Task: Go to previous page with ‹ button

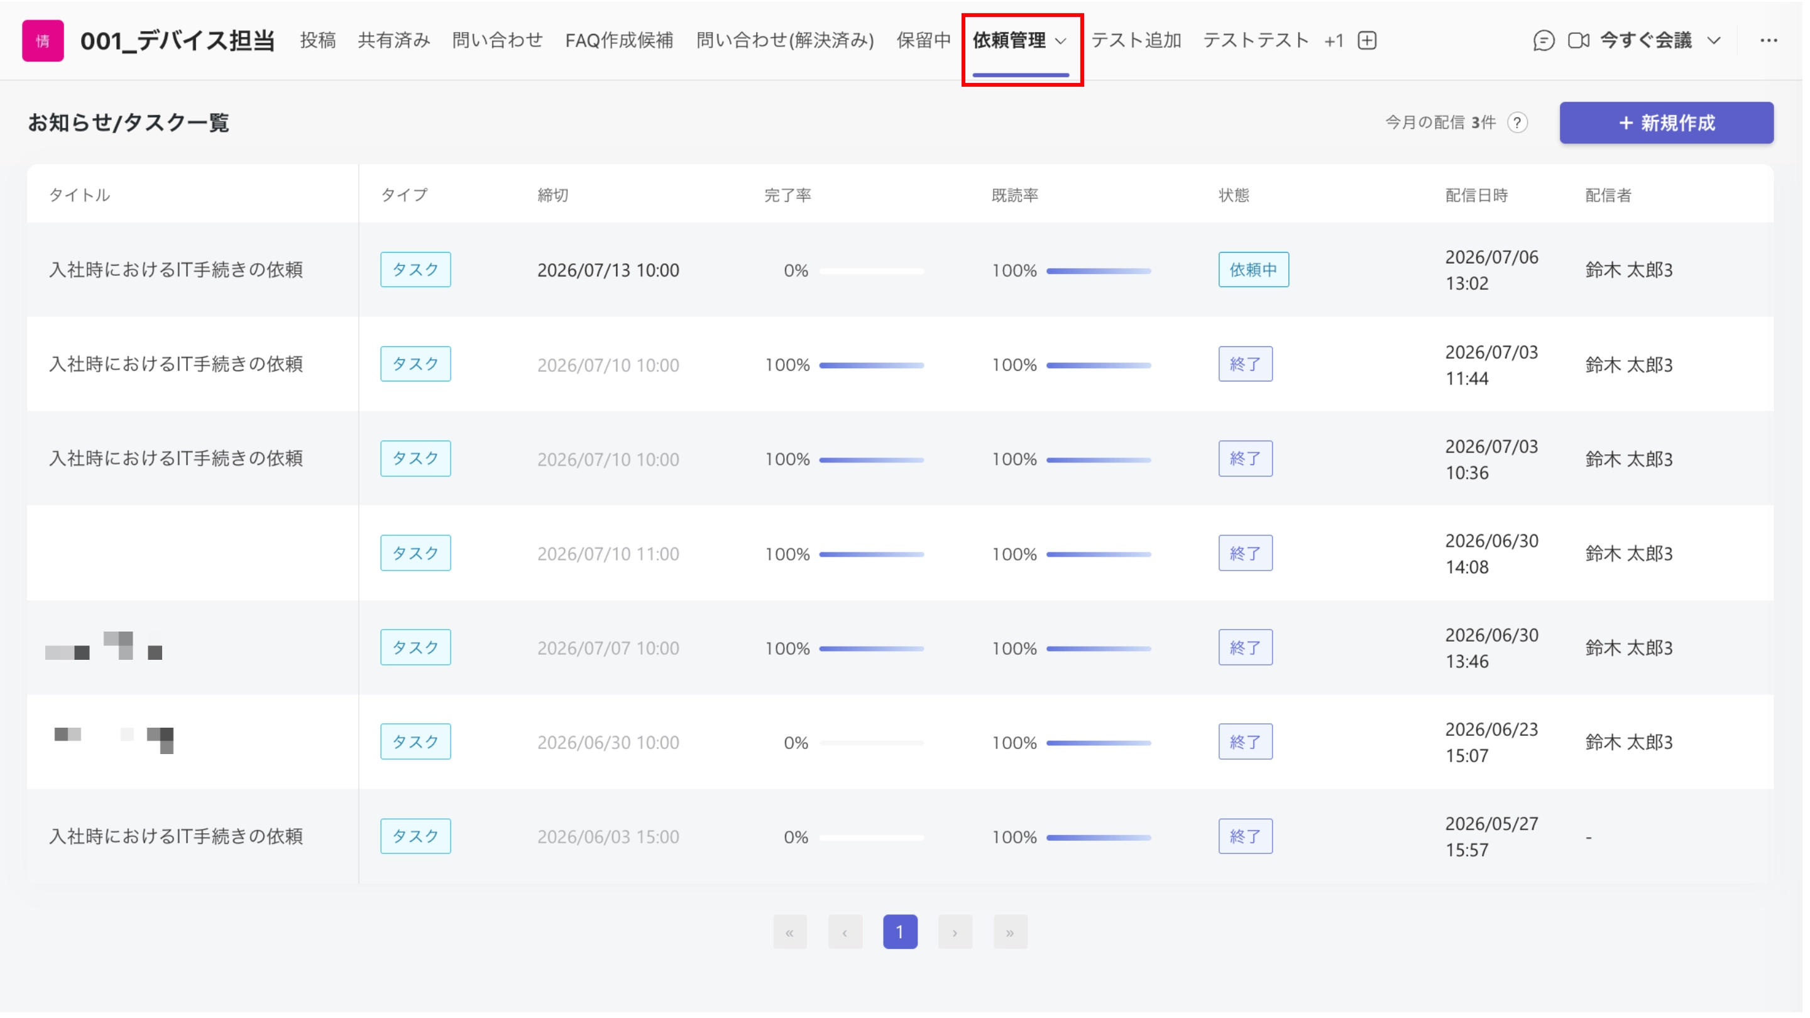Action: [845, 933]
